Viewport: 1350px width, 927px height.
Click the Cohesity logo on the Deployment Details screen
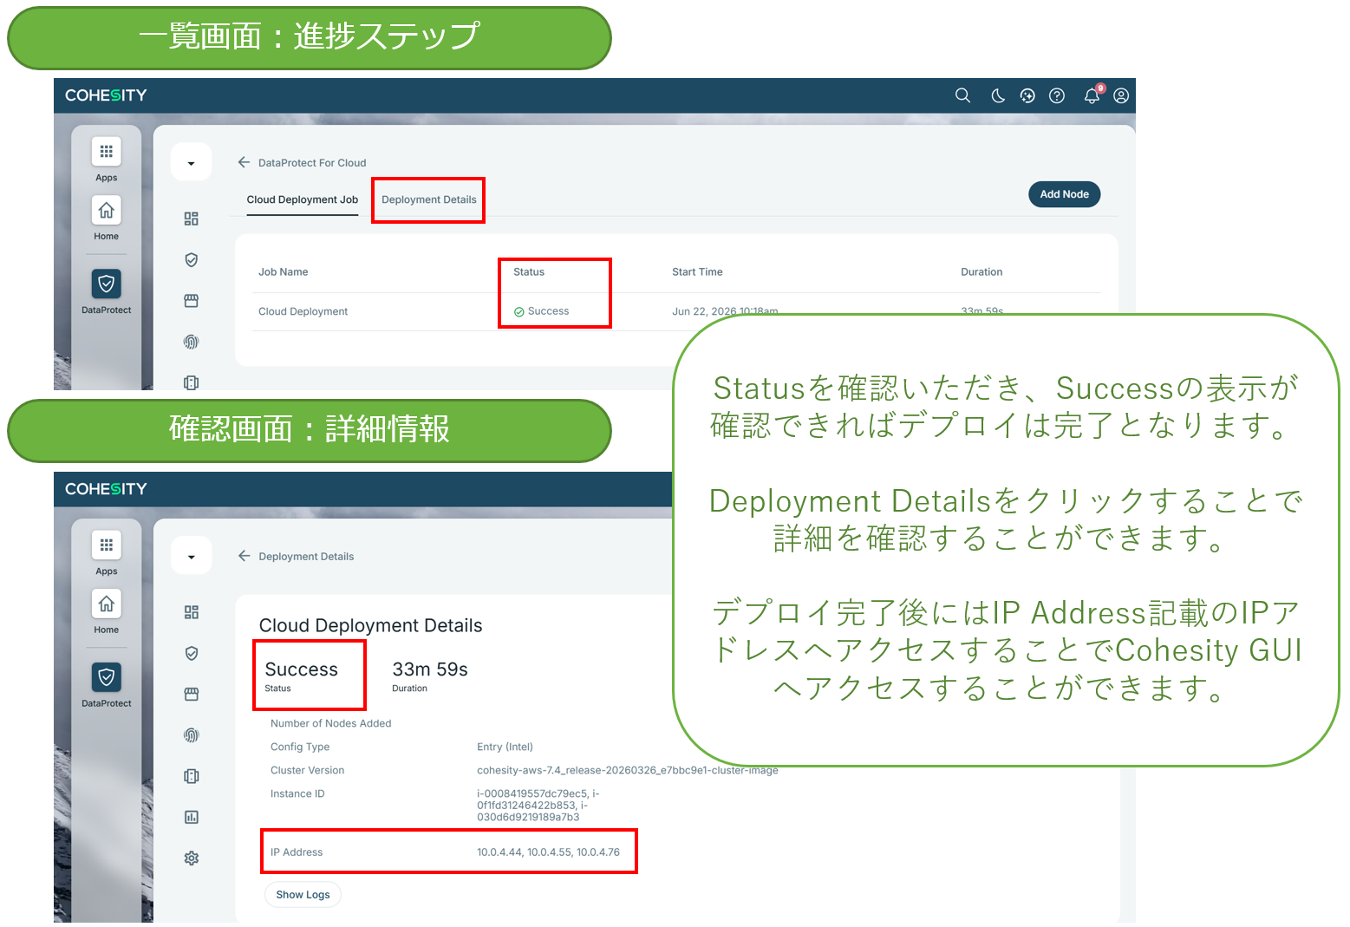click(106, 489)
